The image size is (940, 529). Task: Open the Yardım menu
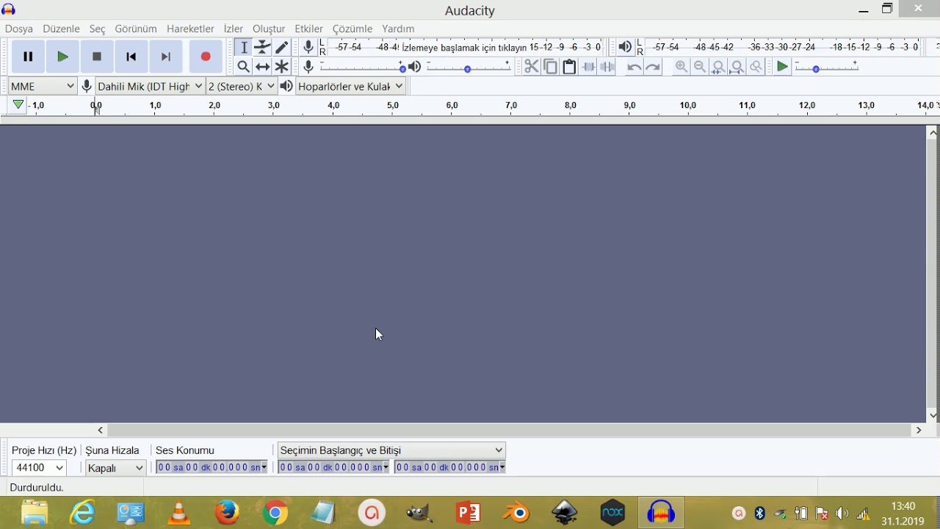point(398,29)
